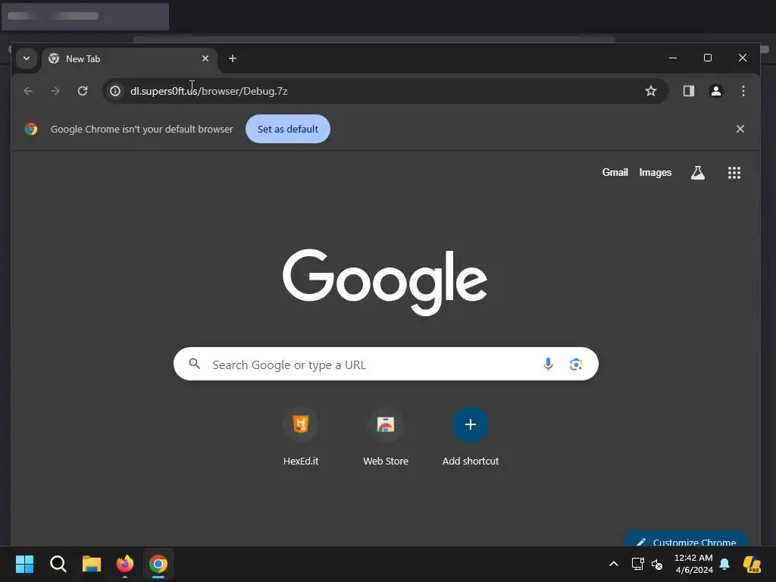776x582 pixels.
Task: Open the network status tray icon
Action: pos(637,564)
